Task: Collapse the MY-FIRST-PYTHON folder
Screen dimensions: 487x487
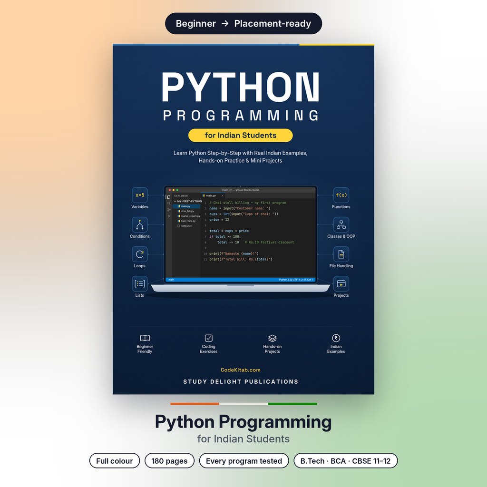Action: point(188,201)
